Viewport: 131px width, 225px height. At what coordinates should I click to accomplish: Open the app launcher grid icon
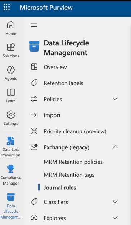pos(6,7)
